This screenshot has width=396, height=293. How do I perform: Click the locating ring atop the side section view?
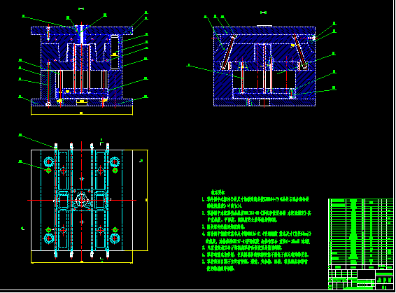tap(264, 26)
